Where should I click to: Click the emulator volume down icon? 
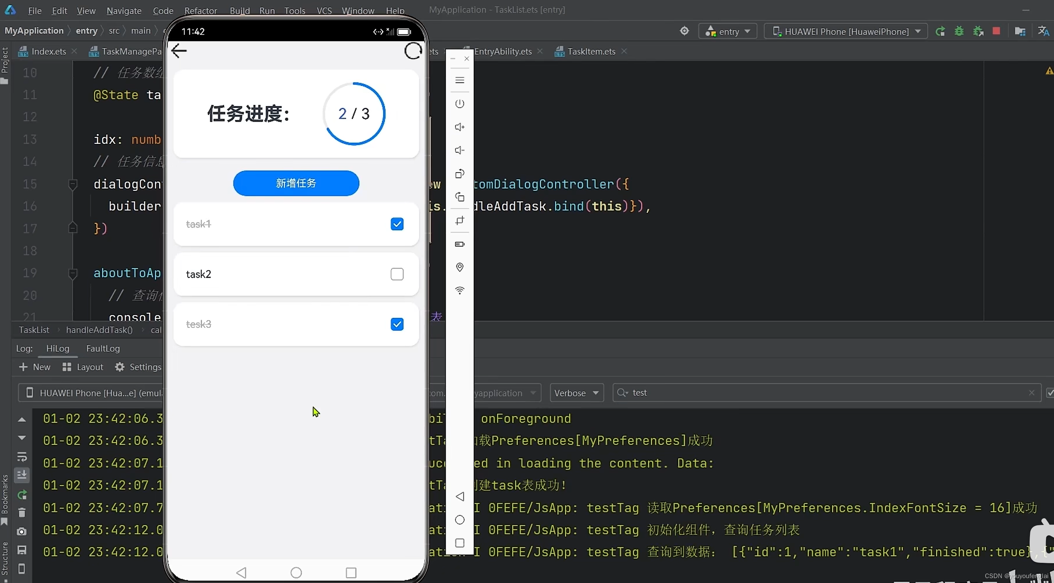pos(460,150)
